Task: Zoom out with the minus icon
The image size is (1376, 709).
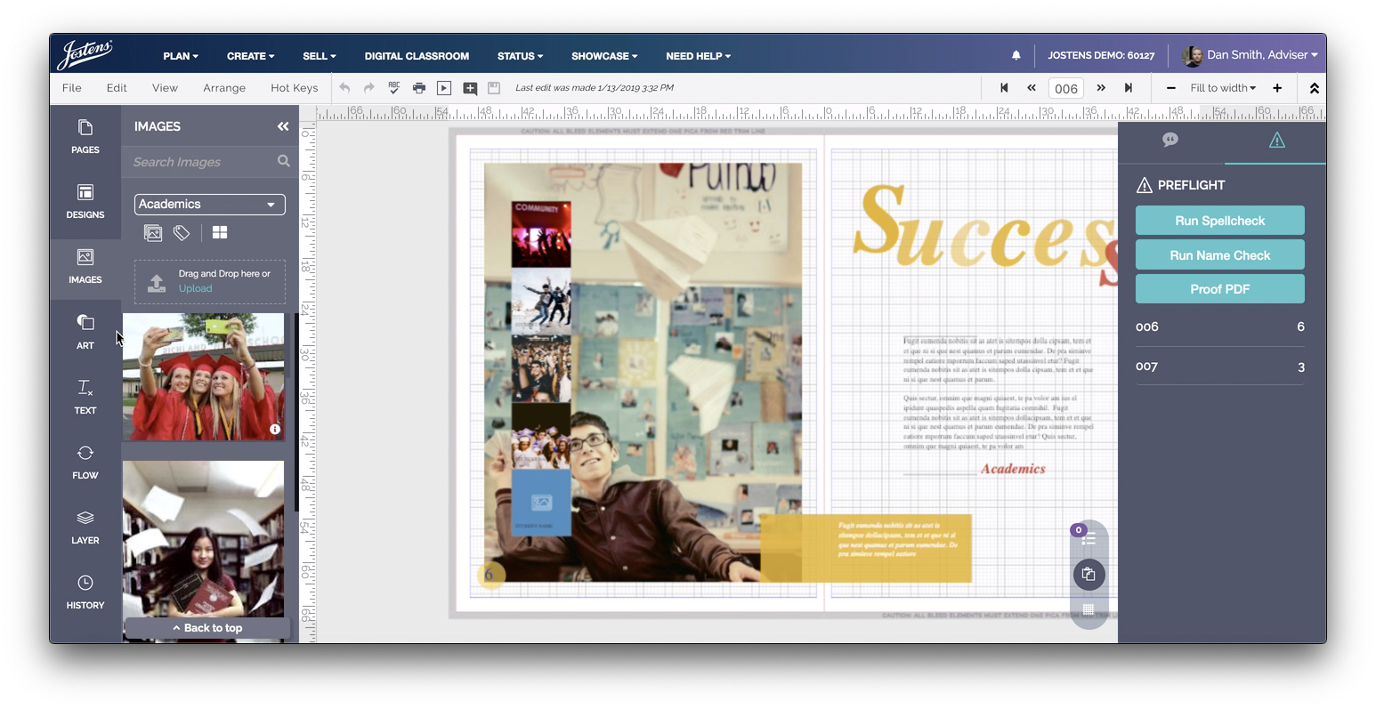Action: point(1170,88)
